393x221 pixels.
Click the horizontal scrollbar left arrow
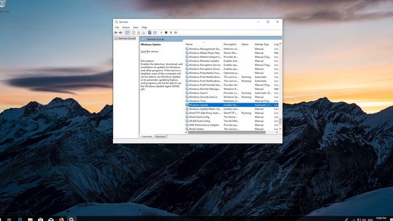point(186,133)
